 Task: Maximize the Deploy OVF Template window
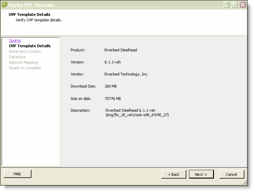coord(235,5)
